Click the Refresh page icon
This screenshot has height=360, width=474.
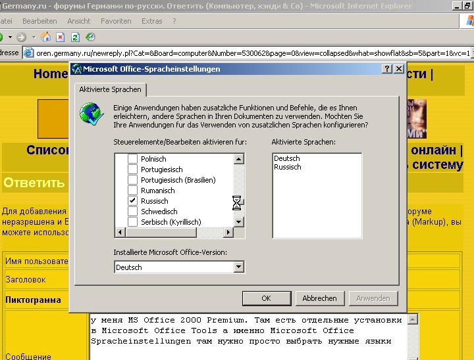pos(75,37)
